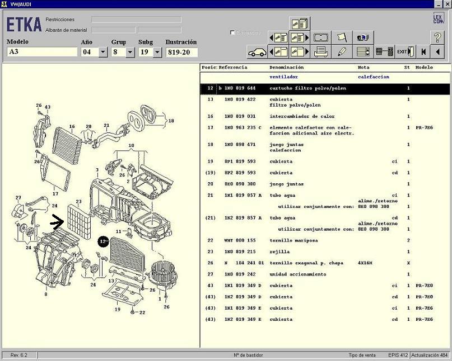Go to next illustration page icon
The image size is (452, 361).
[300, 52]
